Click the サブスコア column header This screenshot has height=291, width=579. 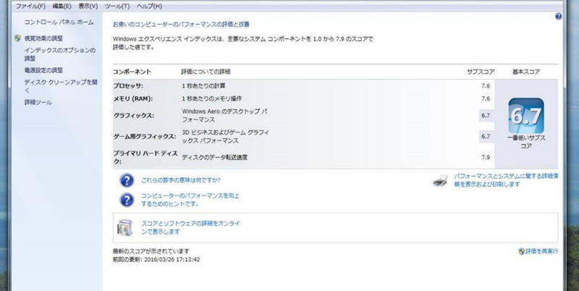(481, 72)
